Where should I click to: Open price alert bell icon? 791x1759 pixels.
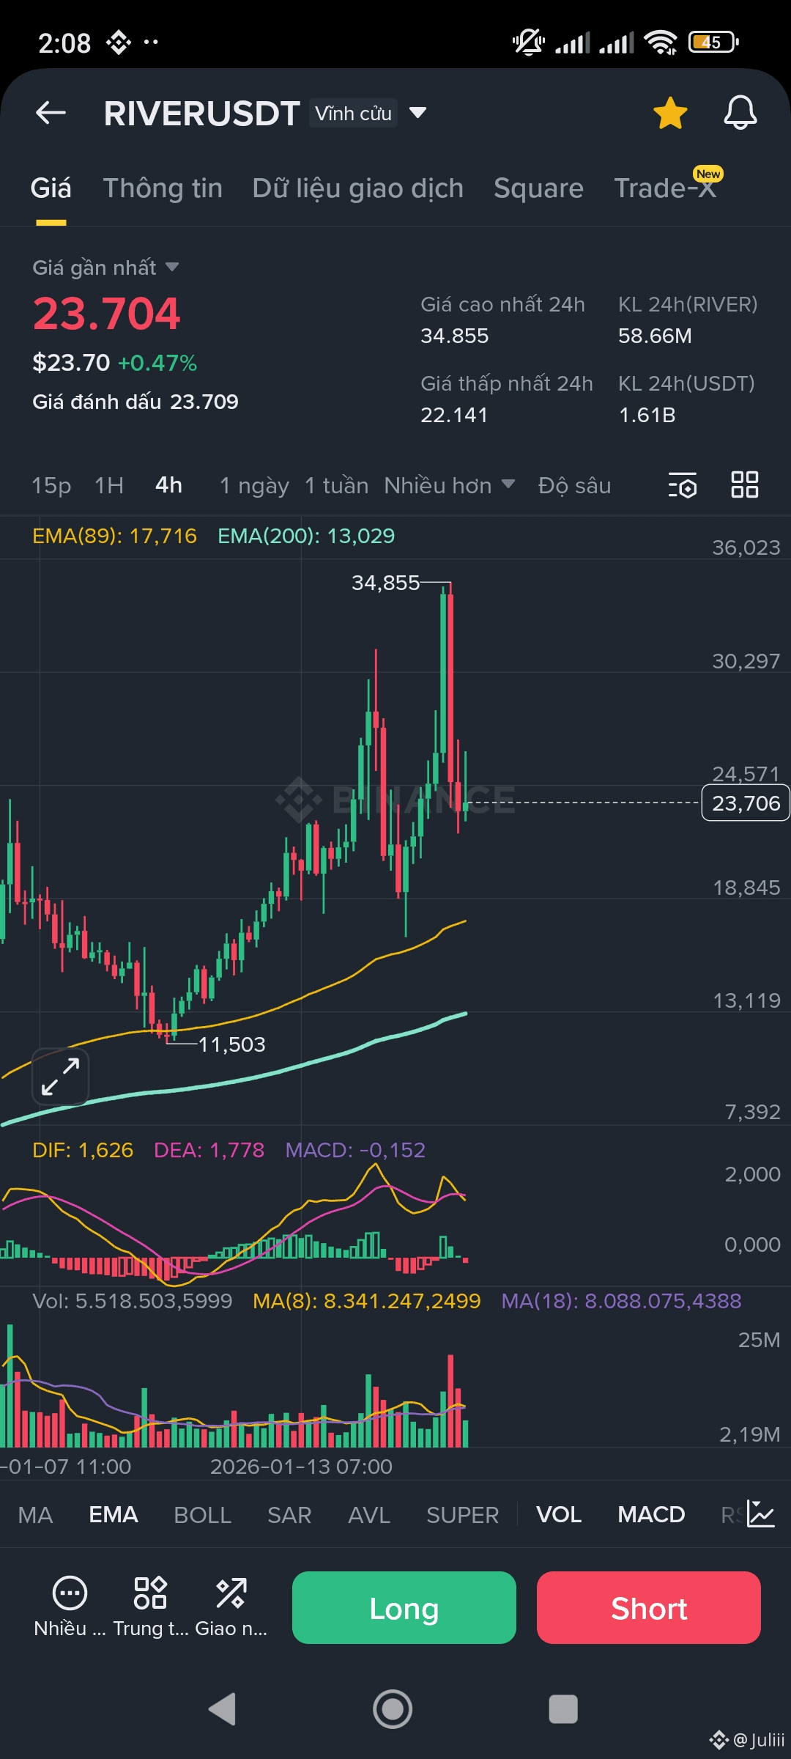(740, 113)
